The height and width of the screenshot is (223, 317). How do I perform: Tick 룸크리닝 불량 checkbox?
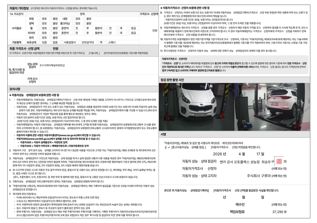click(x=85, y=24)
